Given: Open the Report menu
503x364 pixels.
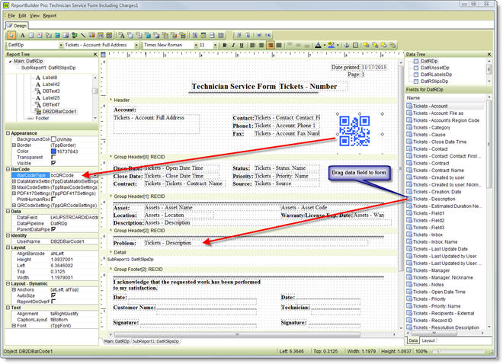Looking at the screenshot, I should [x=50, y=14].
